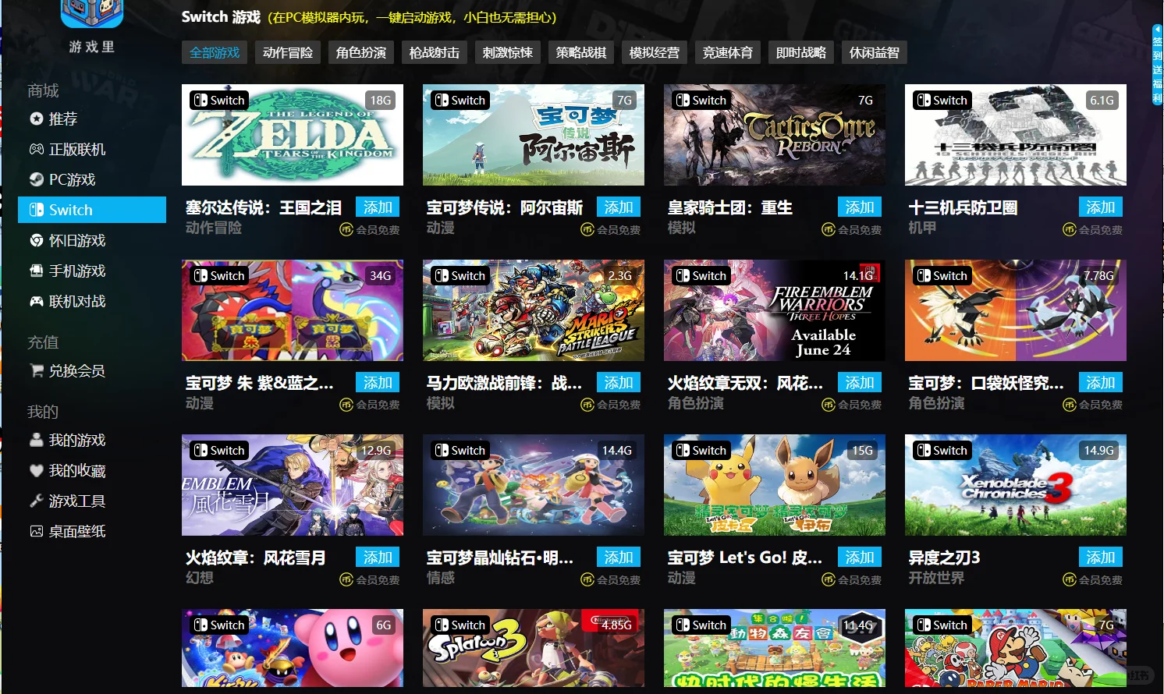Screen dimensions: 1164x694
Task: Click the user icon beside 我的游戏
Action: [x=36, y=440]
